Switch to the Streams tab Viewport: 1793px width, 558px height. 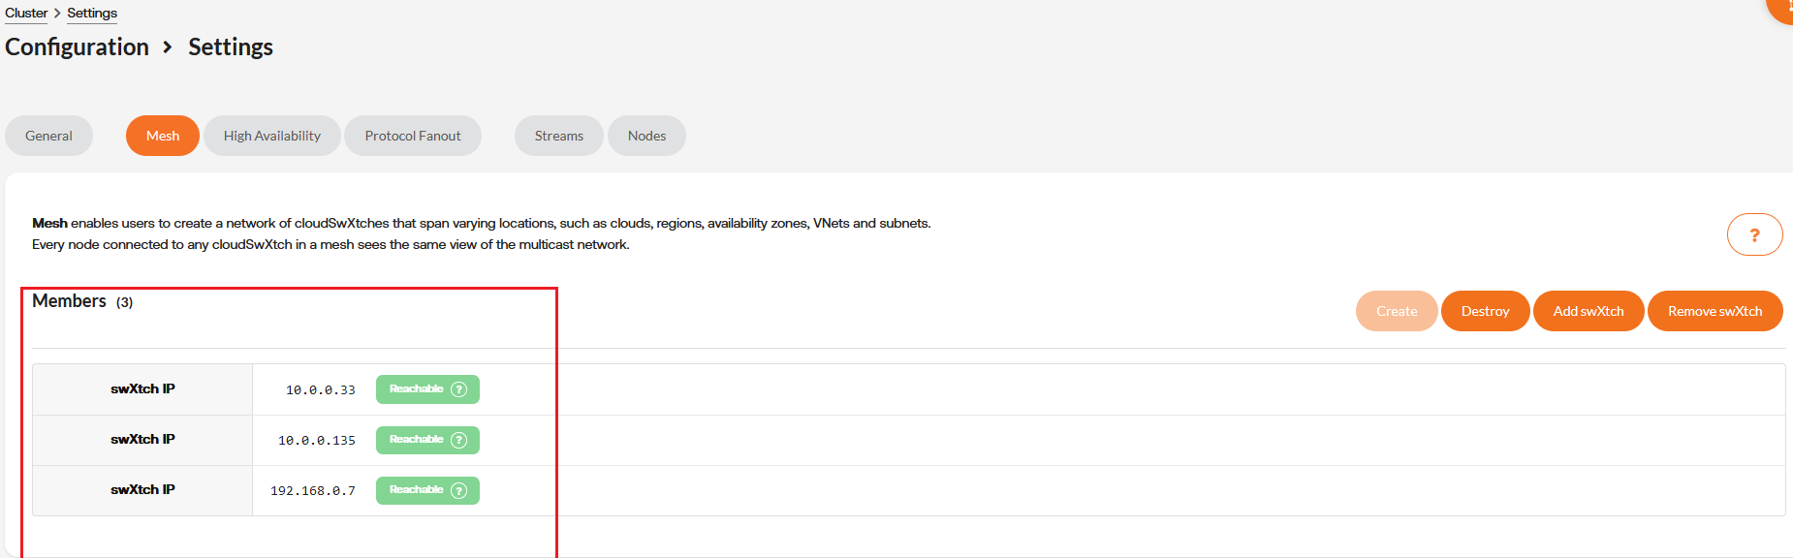559,136
